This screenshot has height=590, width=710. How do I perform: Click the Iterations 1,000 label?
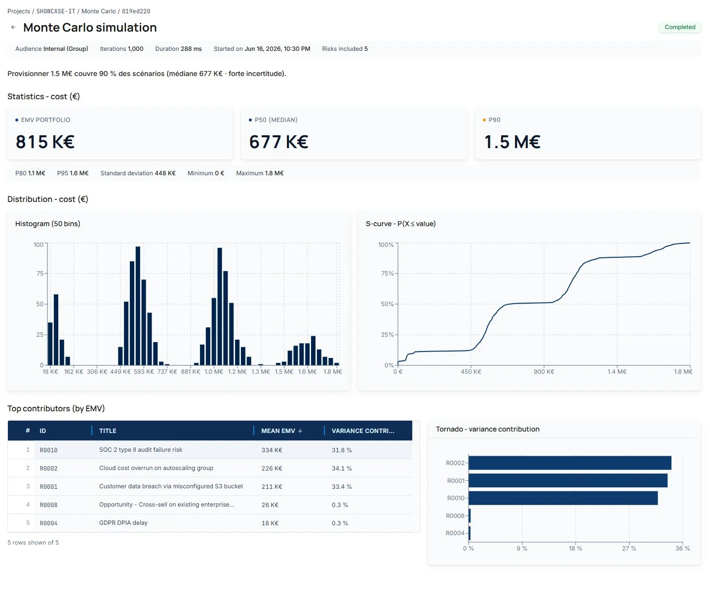(x=121, y=49)
